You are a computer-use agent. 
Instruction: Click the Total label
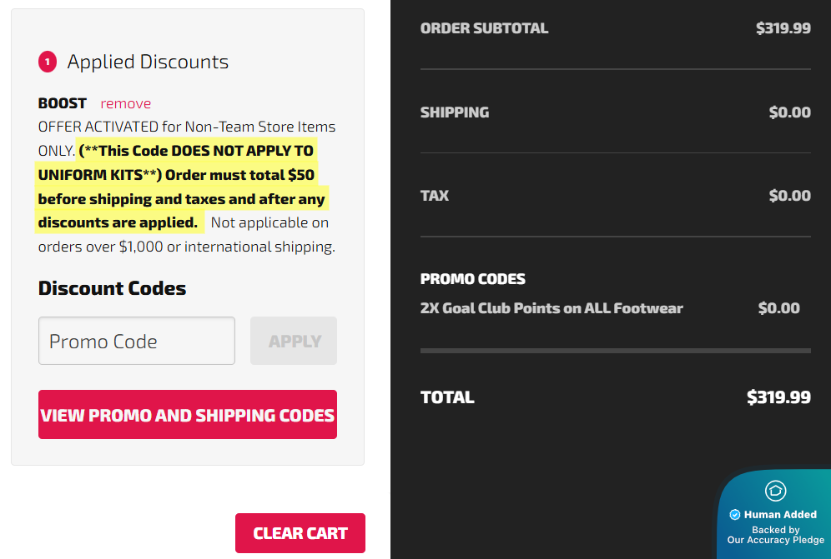click(447, 397)
